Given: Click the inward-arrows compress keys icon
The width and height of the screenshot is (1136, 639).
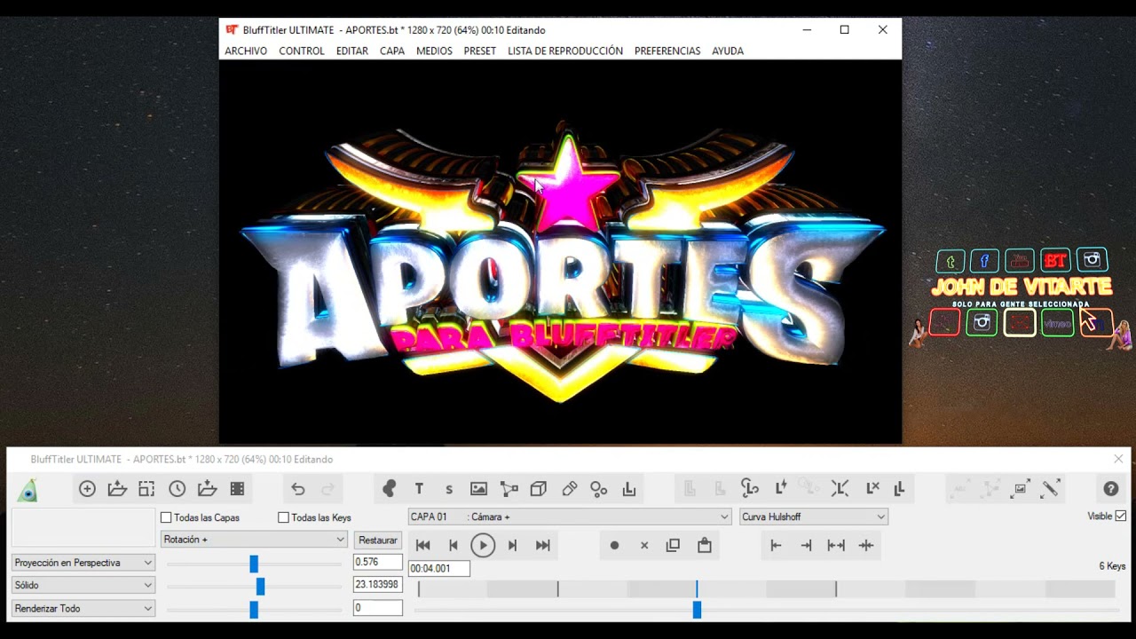Looking at the screenshot, I should [x=866, y=546].
